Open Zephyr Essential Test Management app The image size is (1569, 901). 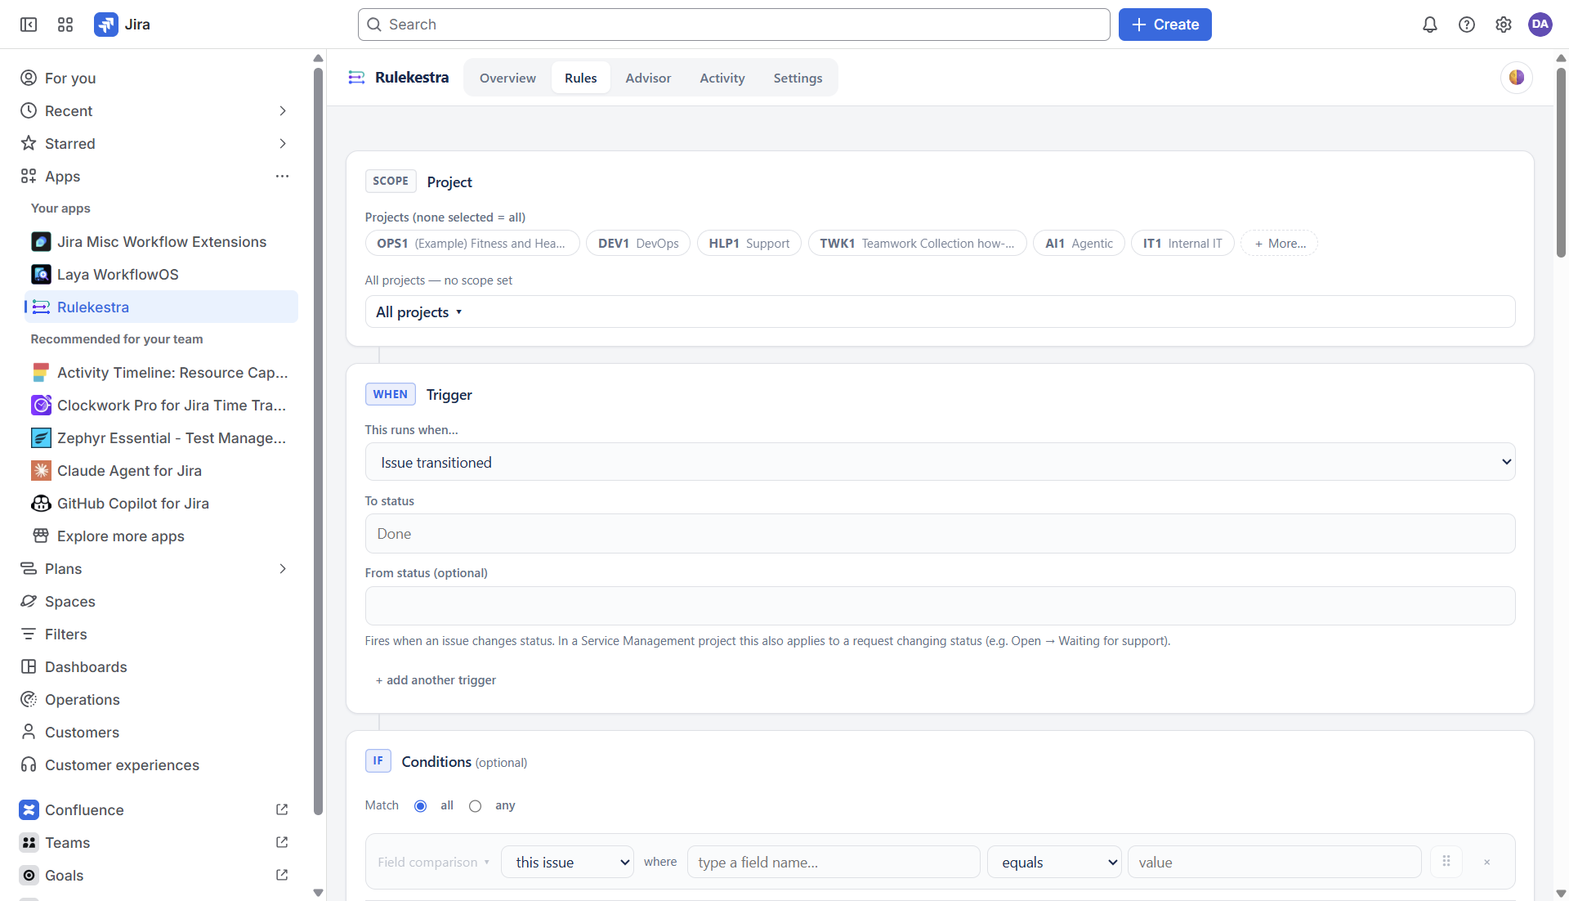pos(161,438)
